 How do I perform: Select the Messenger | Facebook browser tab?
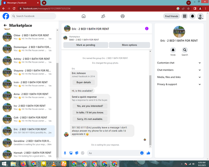tap(21, 3)
